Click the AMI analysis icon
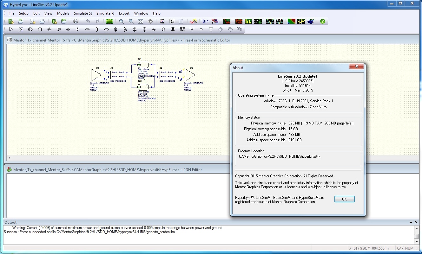The image size is (422, 254). pos(280,21)
